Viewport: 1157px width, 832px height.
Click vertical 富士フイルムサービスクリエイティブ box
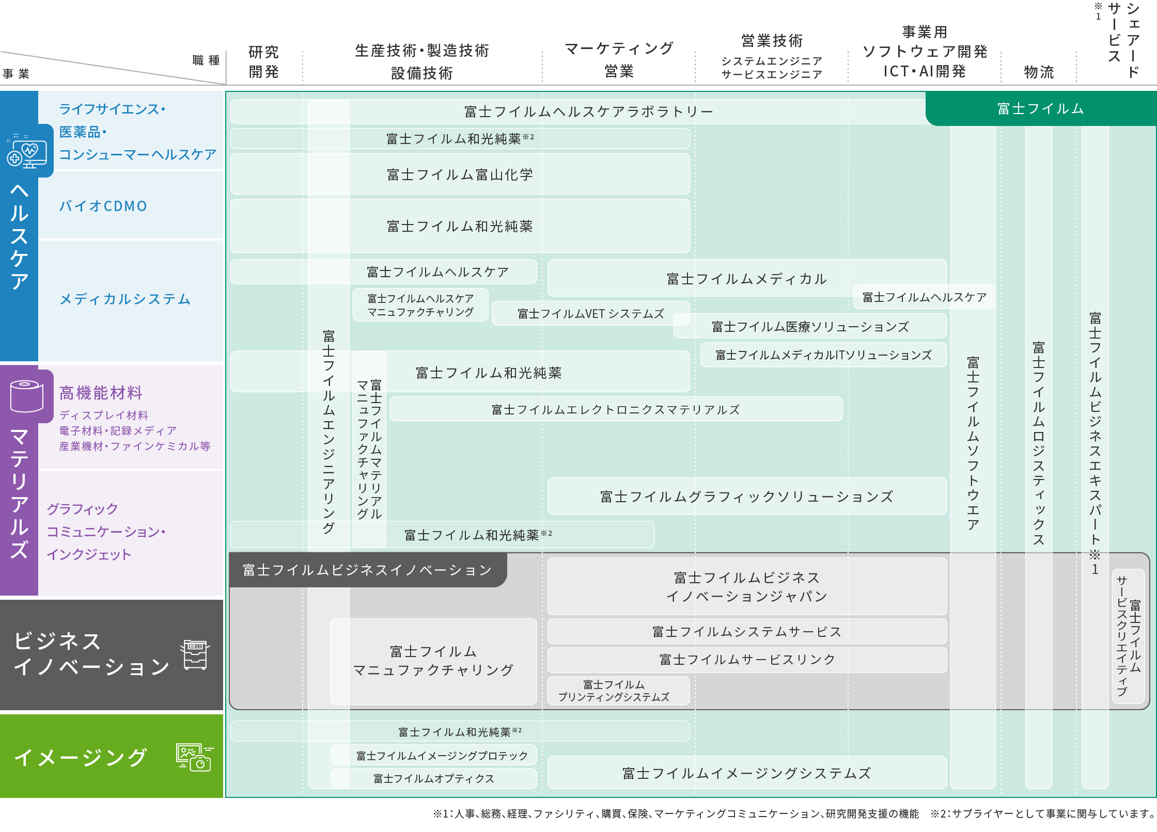coord(1128,636)
